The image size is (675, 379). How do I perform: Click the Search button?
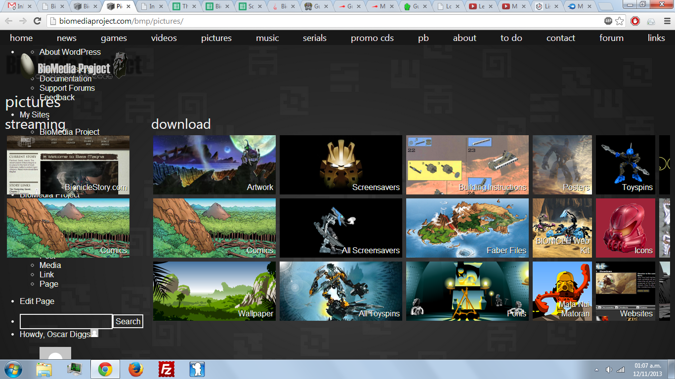coord(127,321)
